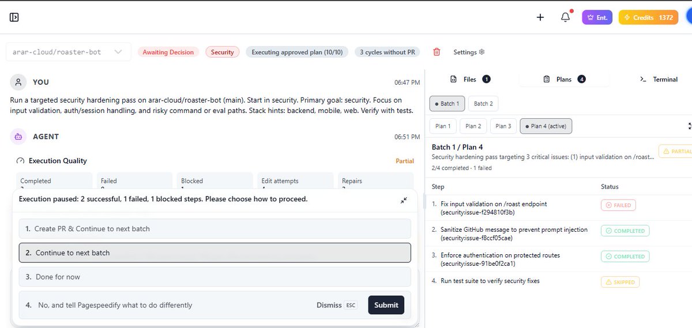Click the red trash delete icon
Viewport: 692px width, 328px height.
437,52
